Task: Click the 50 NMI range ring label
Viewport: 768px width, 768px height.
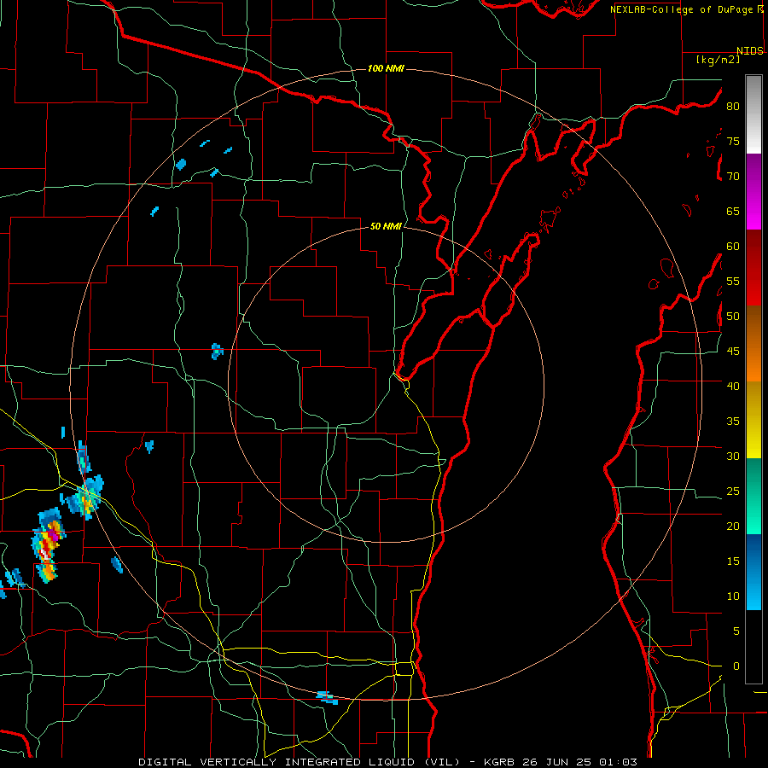Action: tap(386, 226)
